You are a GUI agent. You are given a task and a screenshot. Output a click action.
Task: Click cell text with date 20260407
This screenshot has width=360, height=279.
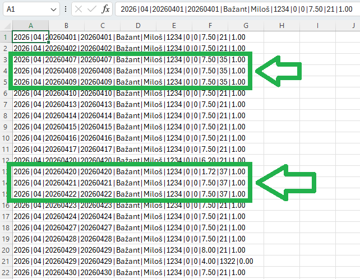[x=130, y=59]
